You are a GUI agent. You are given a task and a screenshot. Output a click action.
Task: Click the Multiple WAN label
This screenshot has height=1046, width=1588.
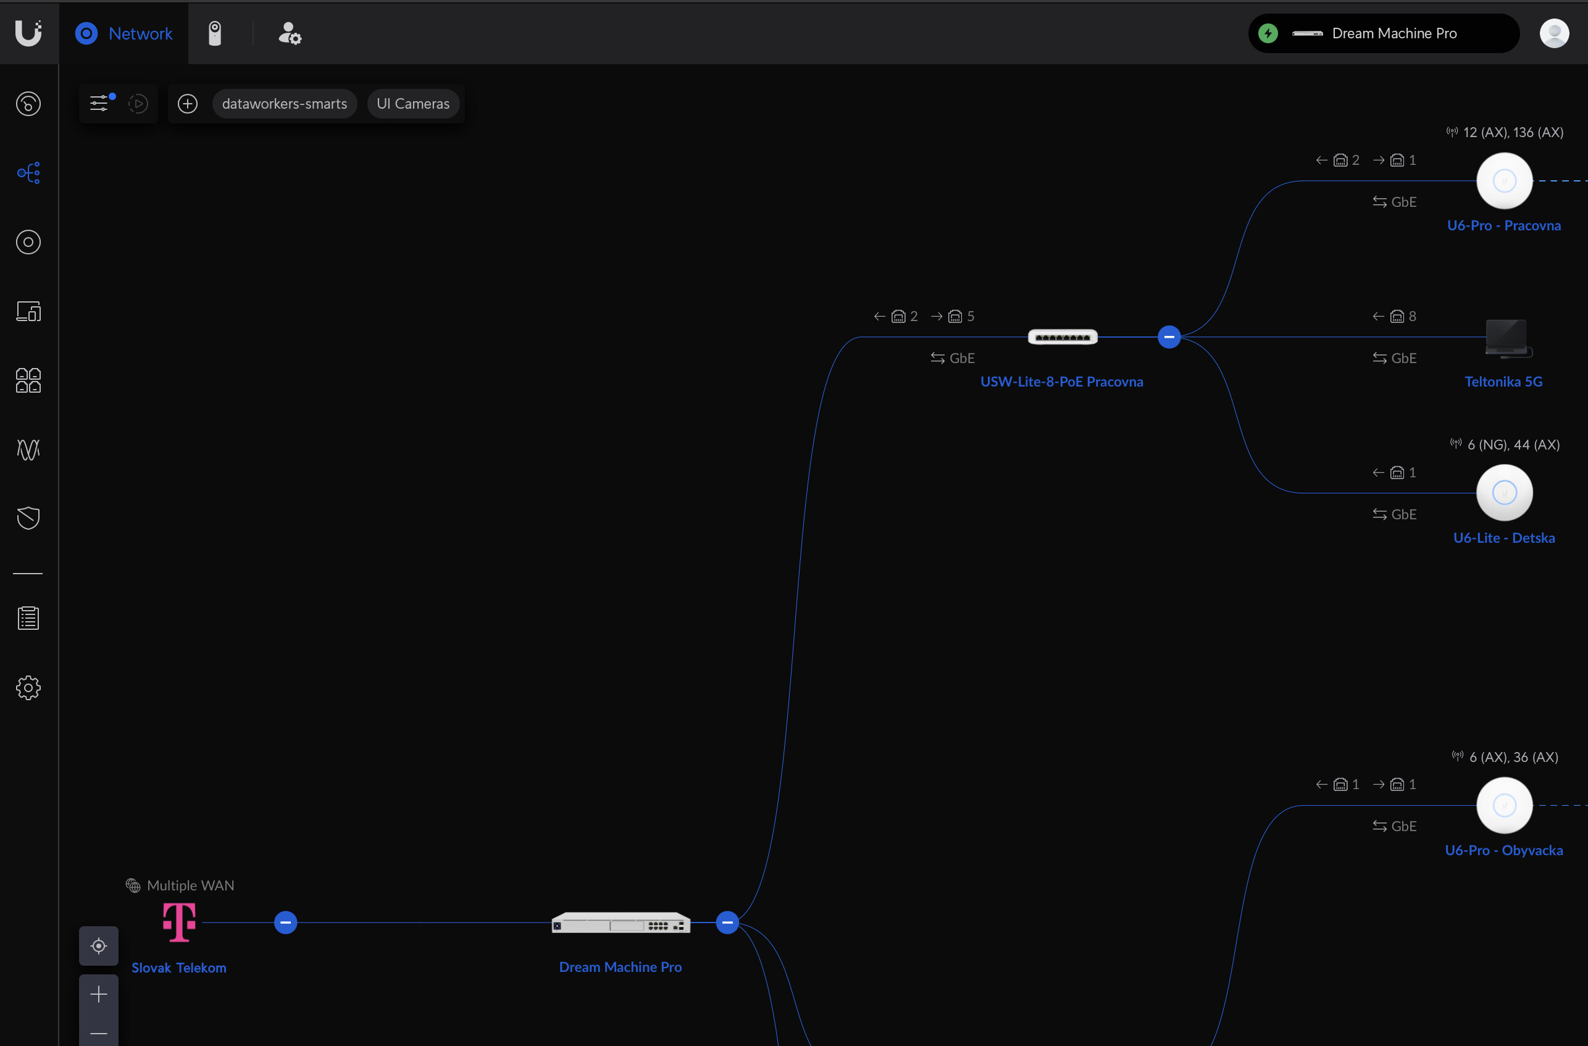(x=190, y=885)
